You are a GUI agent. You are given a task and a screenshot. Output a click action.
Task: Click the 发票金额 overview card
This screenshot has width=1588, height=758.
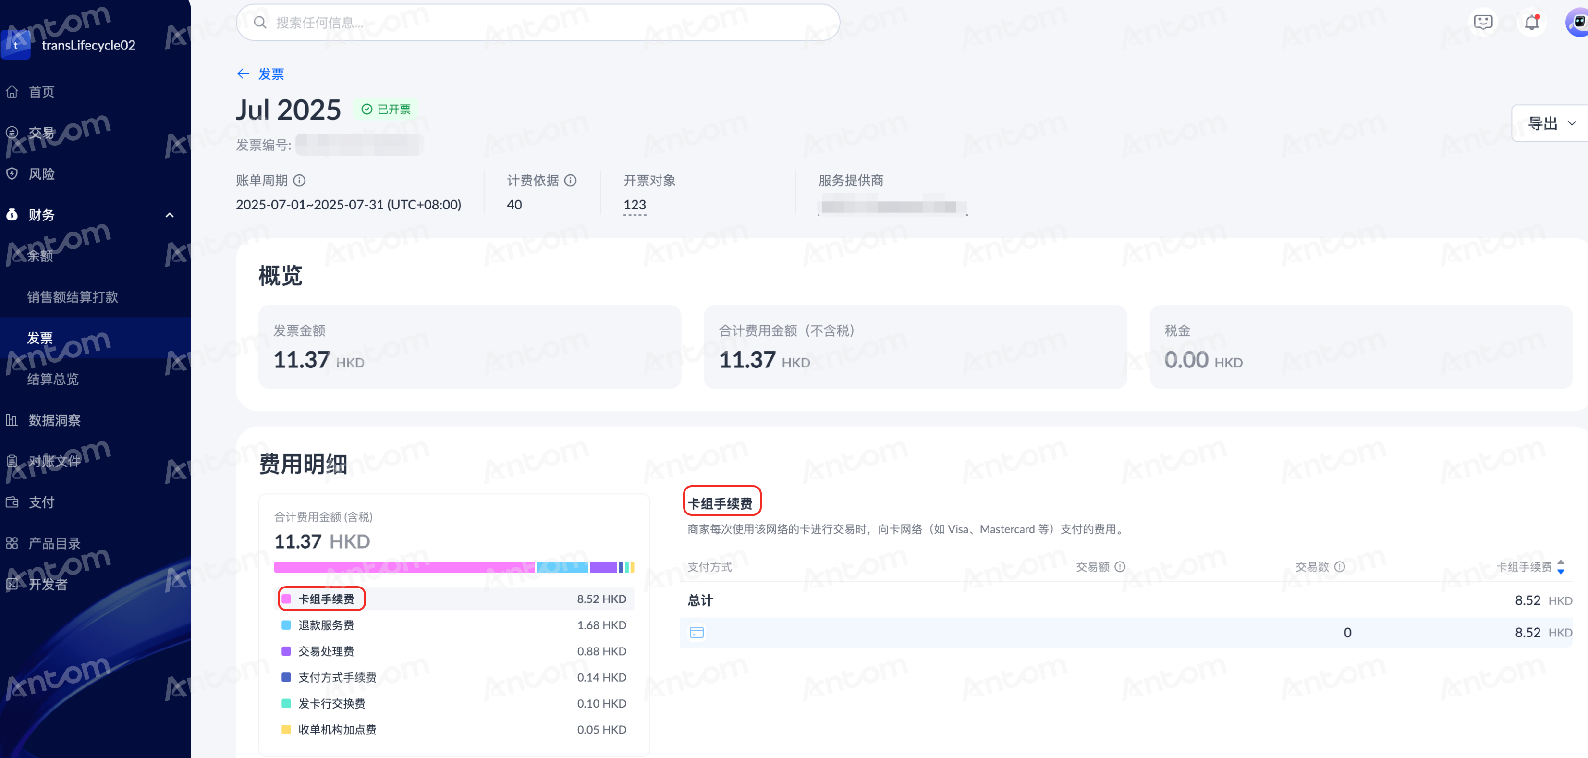(x=470, y=347)
